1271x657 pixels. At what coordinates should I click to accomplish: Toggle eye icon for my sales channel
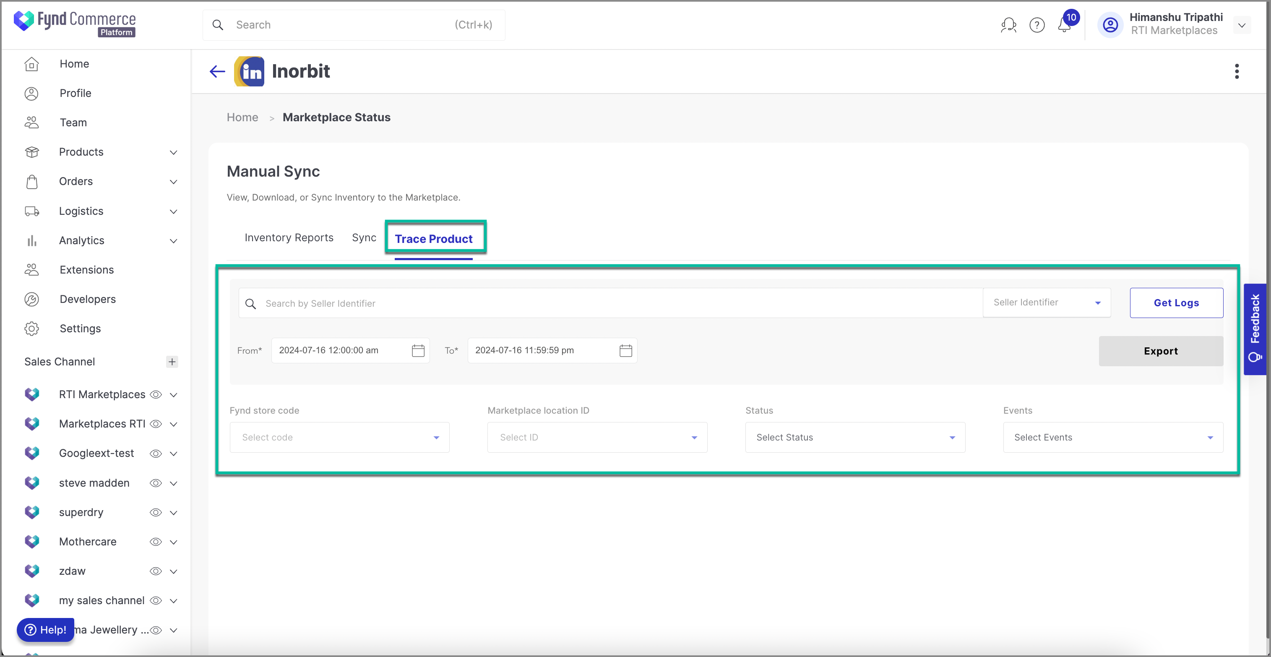pos(156,601)
